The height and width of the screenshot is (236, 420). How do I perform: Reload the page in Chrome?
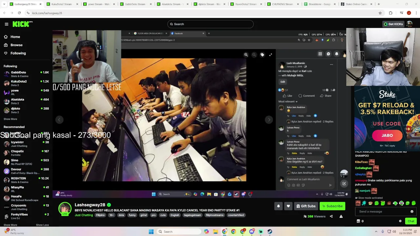pos(19,13)
